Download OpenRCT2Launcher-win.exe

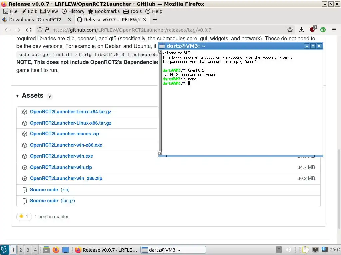pyautogui.click(x=61, y=156)
